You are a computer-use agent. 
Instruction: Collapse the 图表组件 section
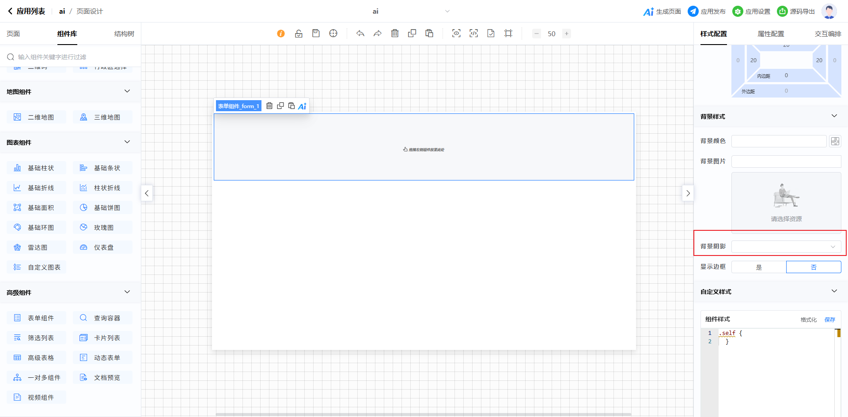(127, 142)
